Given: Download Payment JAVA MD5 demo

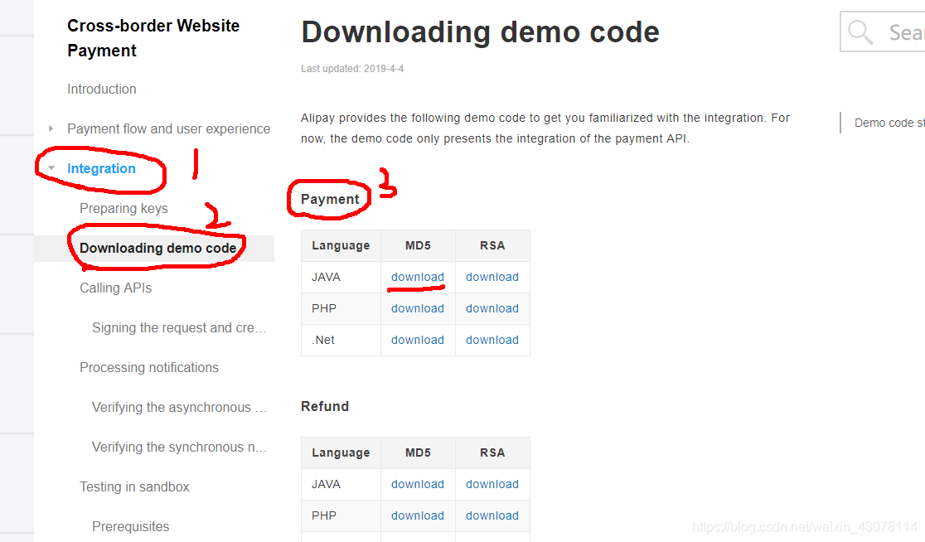Looking at the screenshot, I should tap(418, 277).
